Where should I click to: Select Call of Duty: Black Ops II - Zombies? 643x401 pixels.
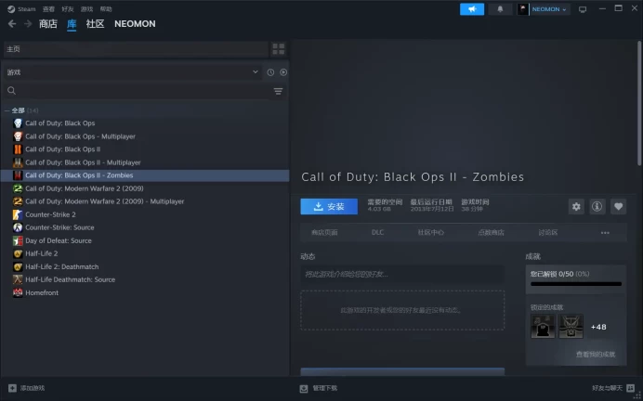145,175
